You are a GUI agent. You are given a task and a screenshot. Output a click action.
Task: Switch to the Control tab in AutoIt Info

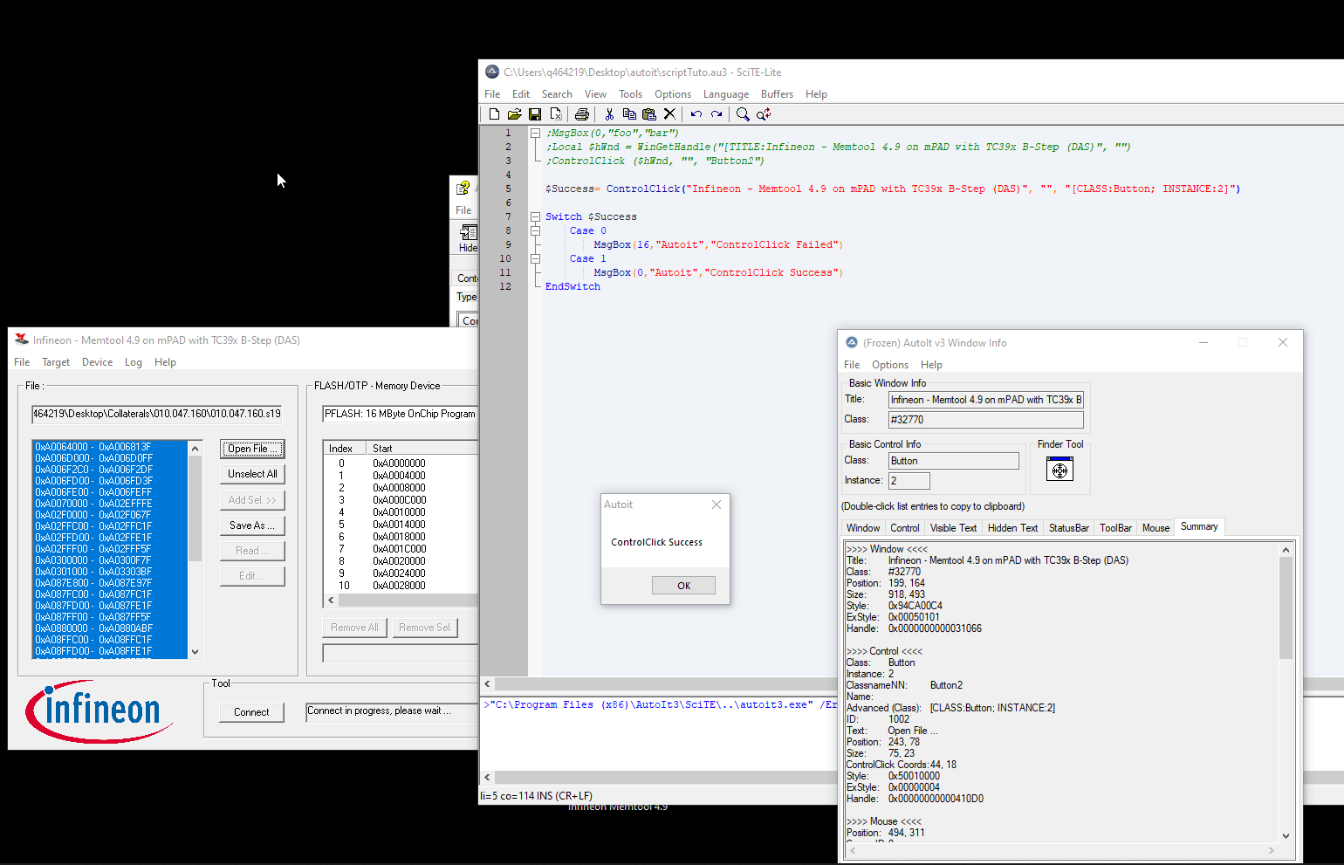[904, 528]
